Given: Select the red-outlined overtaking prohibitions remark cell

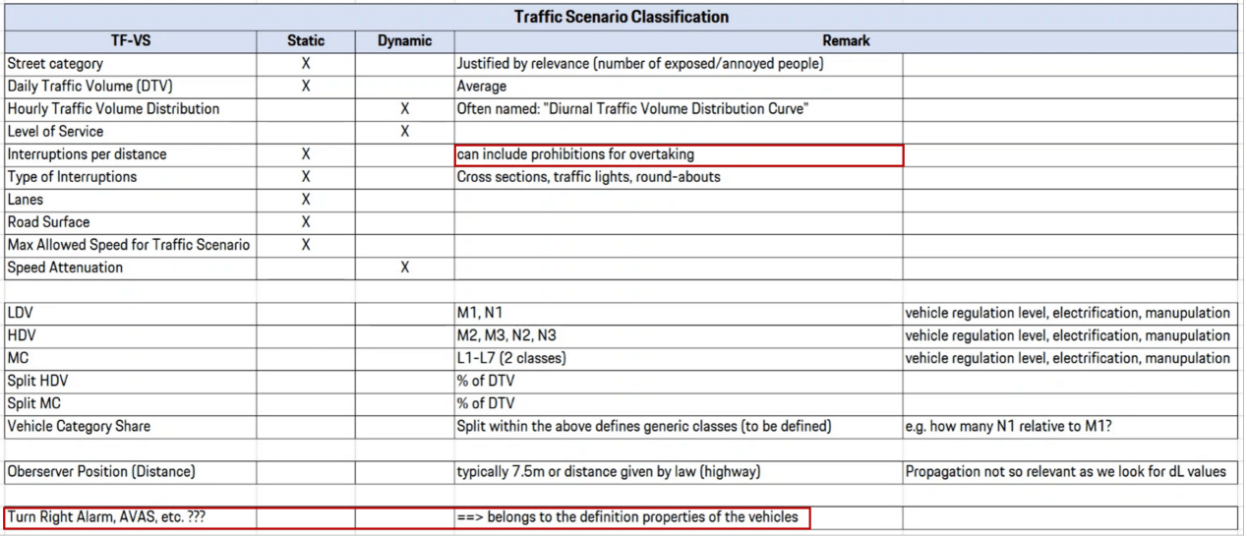Looking at the screenshot, I should 678,154.
